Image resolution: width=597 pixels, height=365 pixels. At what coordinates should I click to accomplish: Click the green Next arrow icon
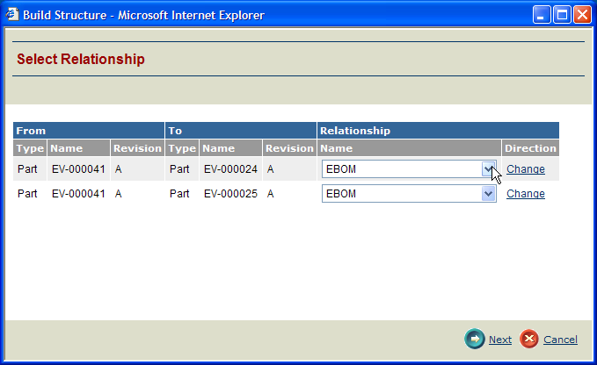click(x=475, y=340)
